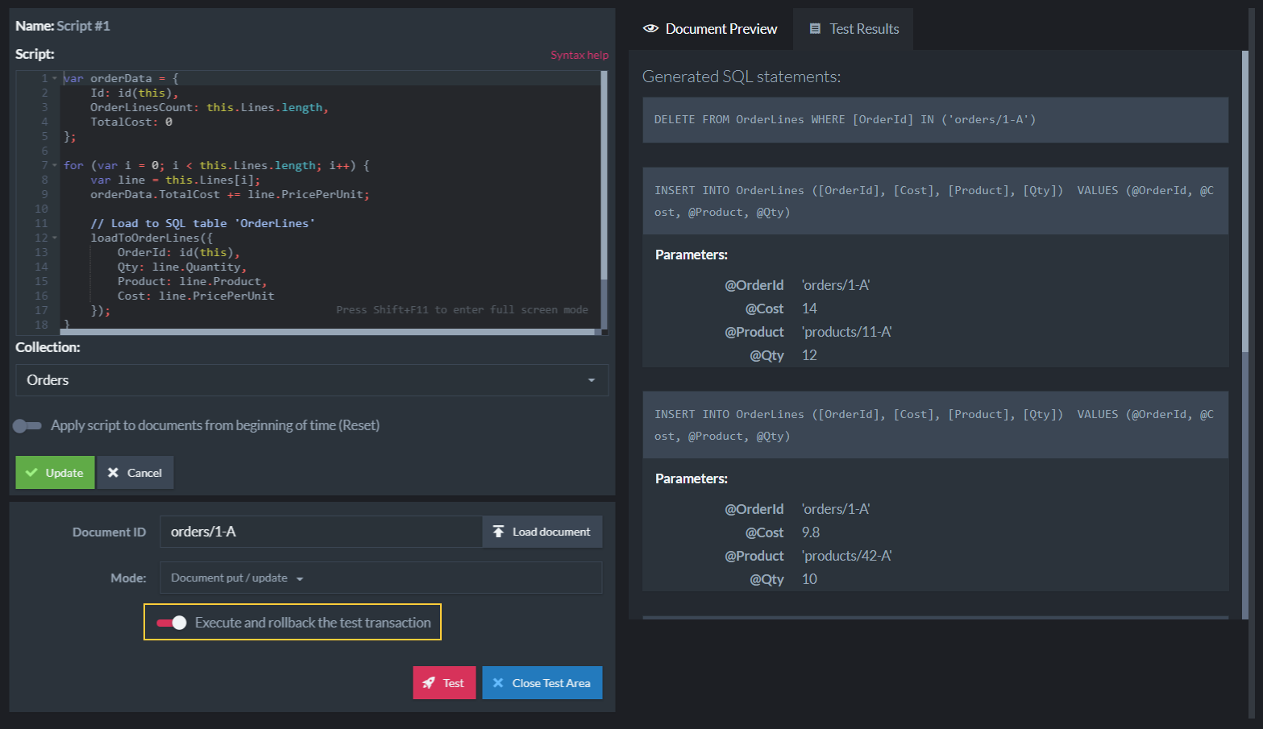Click the @Qty value '10'
Screen dimensions: 1263x729
pyautogui.click(x=809, y=579)
